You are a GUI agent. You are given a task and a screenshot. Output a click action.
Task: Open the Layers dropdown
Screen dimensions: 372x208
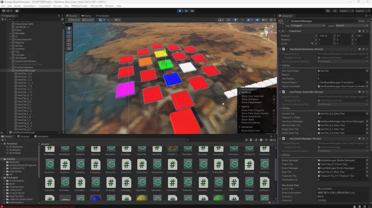pyautogui.click(x=346, y=11)
